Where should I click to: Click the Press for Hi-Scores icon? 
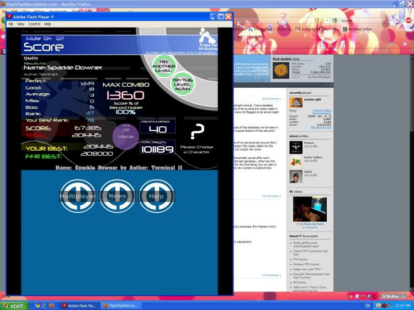(x=207, y=39)
